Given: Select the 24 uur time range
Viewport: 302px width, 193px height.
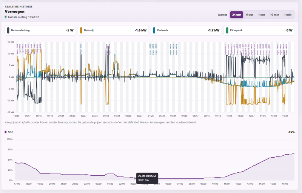Looking at the screenshot, I should [237, 15].
